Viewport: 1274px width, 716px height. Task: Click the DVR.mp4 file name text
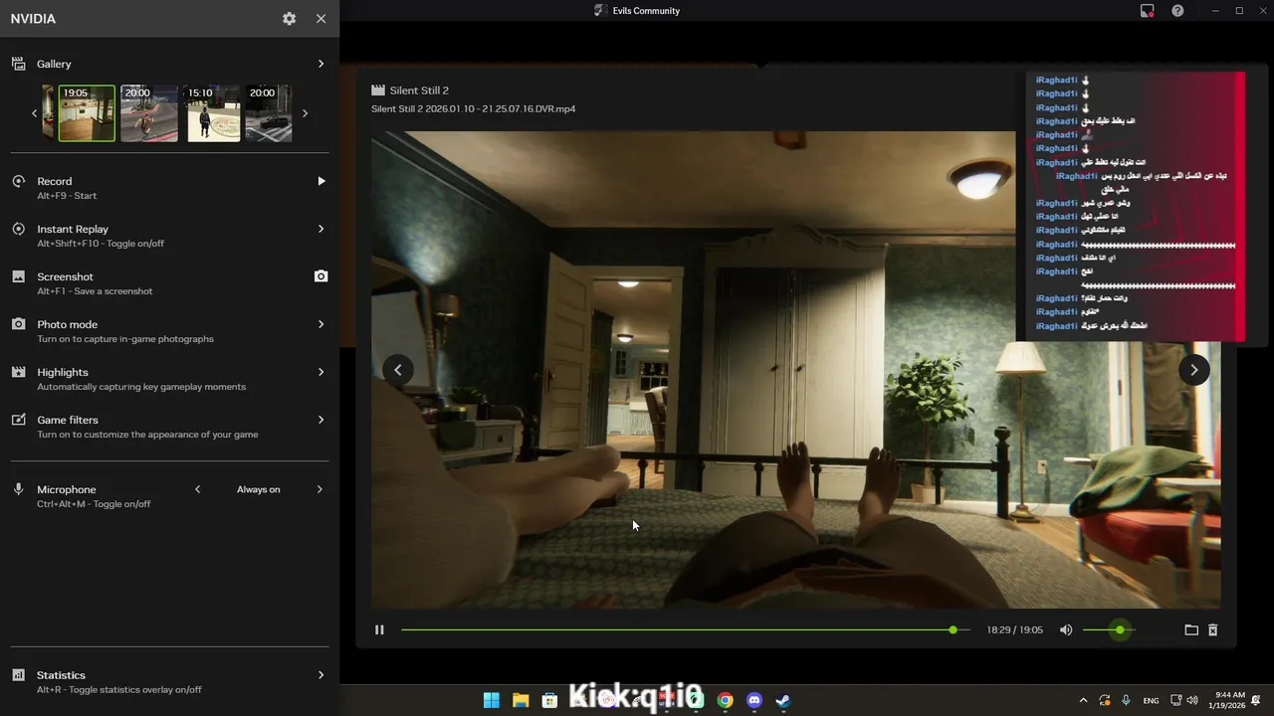(x=473, y=108)
